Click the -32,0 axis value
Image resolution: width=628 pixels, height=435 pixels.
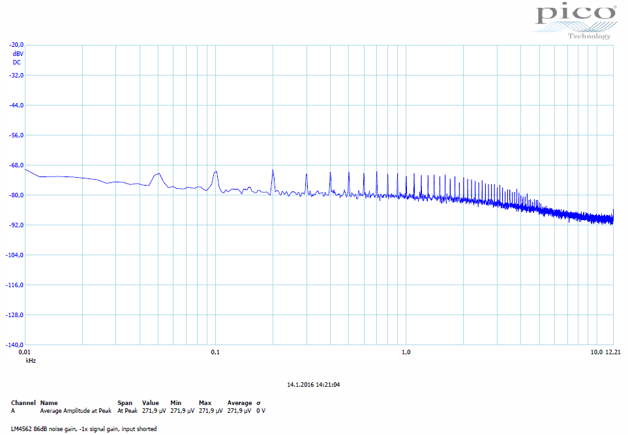(x=16, y=75)
